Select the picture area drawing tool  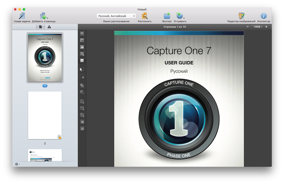tap(82, 47)
